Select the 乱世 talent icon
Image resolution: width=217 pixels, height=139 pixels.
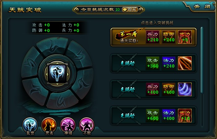30,125
